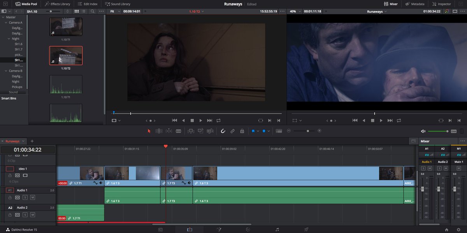Open the Inspector panel
This screenshot has width=467, height=233.
pyautogui.click(x=442, y=4)
